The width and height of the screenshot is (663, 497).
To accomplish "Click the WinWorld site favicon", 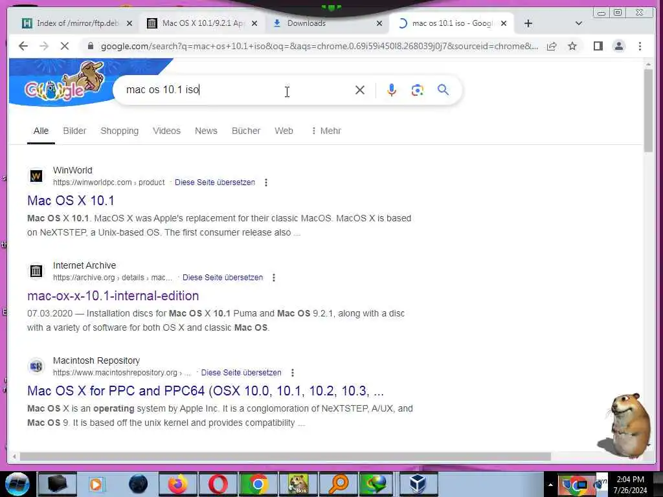I will pyautogui.click(x=36, y=176).
